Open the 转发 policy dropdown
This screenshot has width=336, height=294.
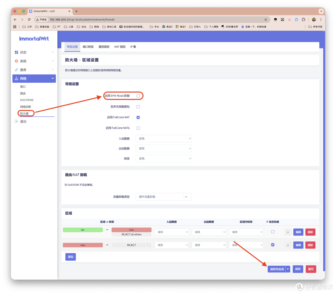point(164,158)
